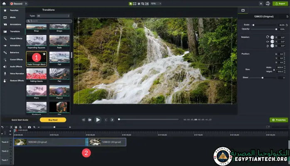Collapse tracks with the down chevron
This screenshot has width=290, height=166.
pos(10,134)
